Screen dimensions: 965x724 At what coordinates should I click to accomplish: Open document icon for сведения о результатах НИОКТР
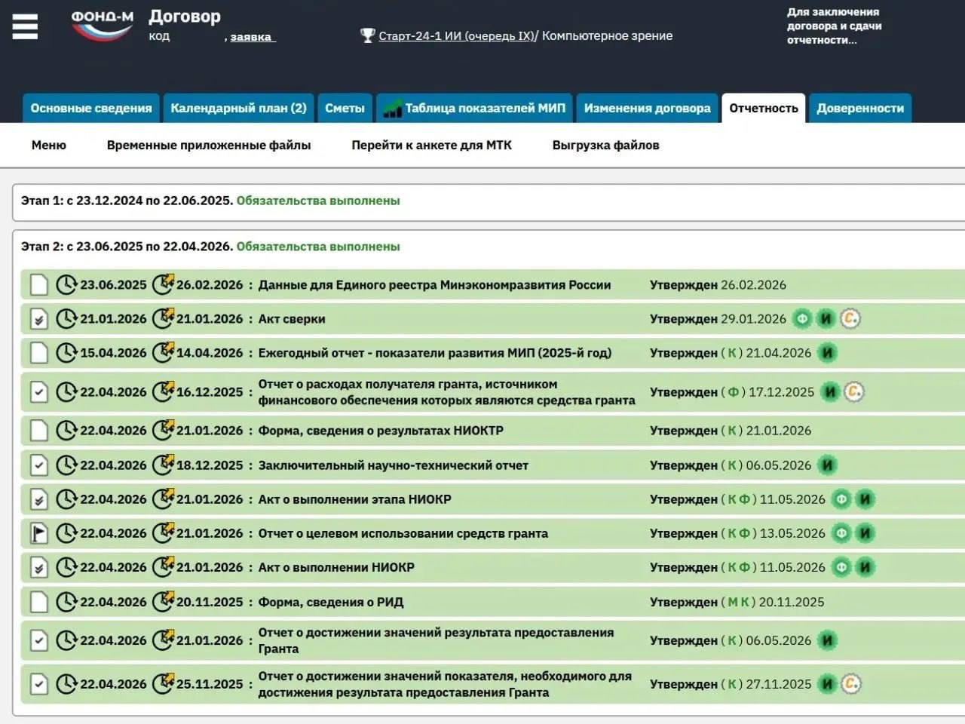[39, 431]
